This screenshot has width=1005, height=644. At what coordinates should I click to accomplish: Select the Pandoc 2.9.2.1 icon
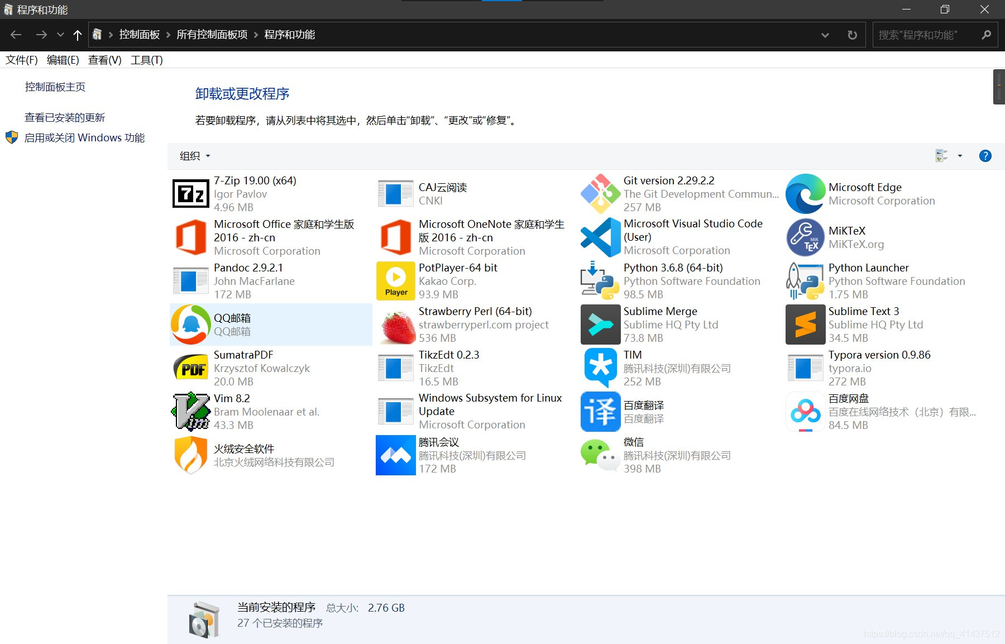click(x=191, y=281)
